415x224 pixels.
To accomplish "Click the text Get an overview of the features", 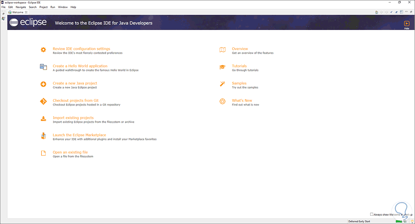I will point(252,53).
